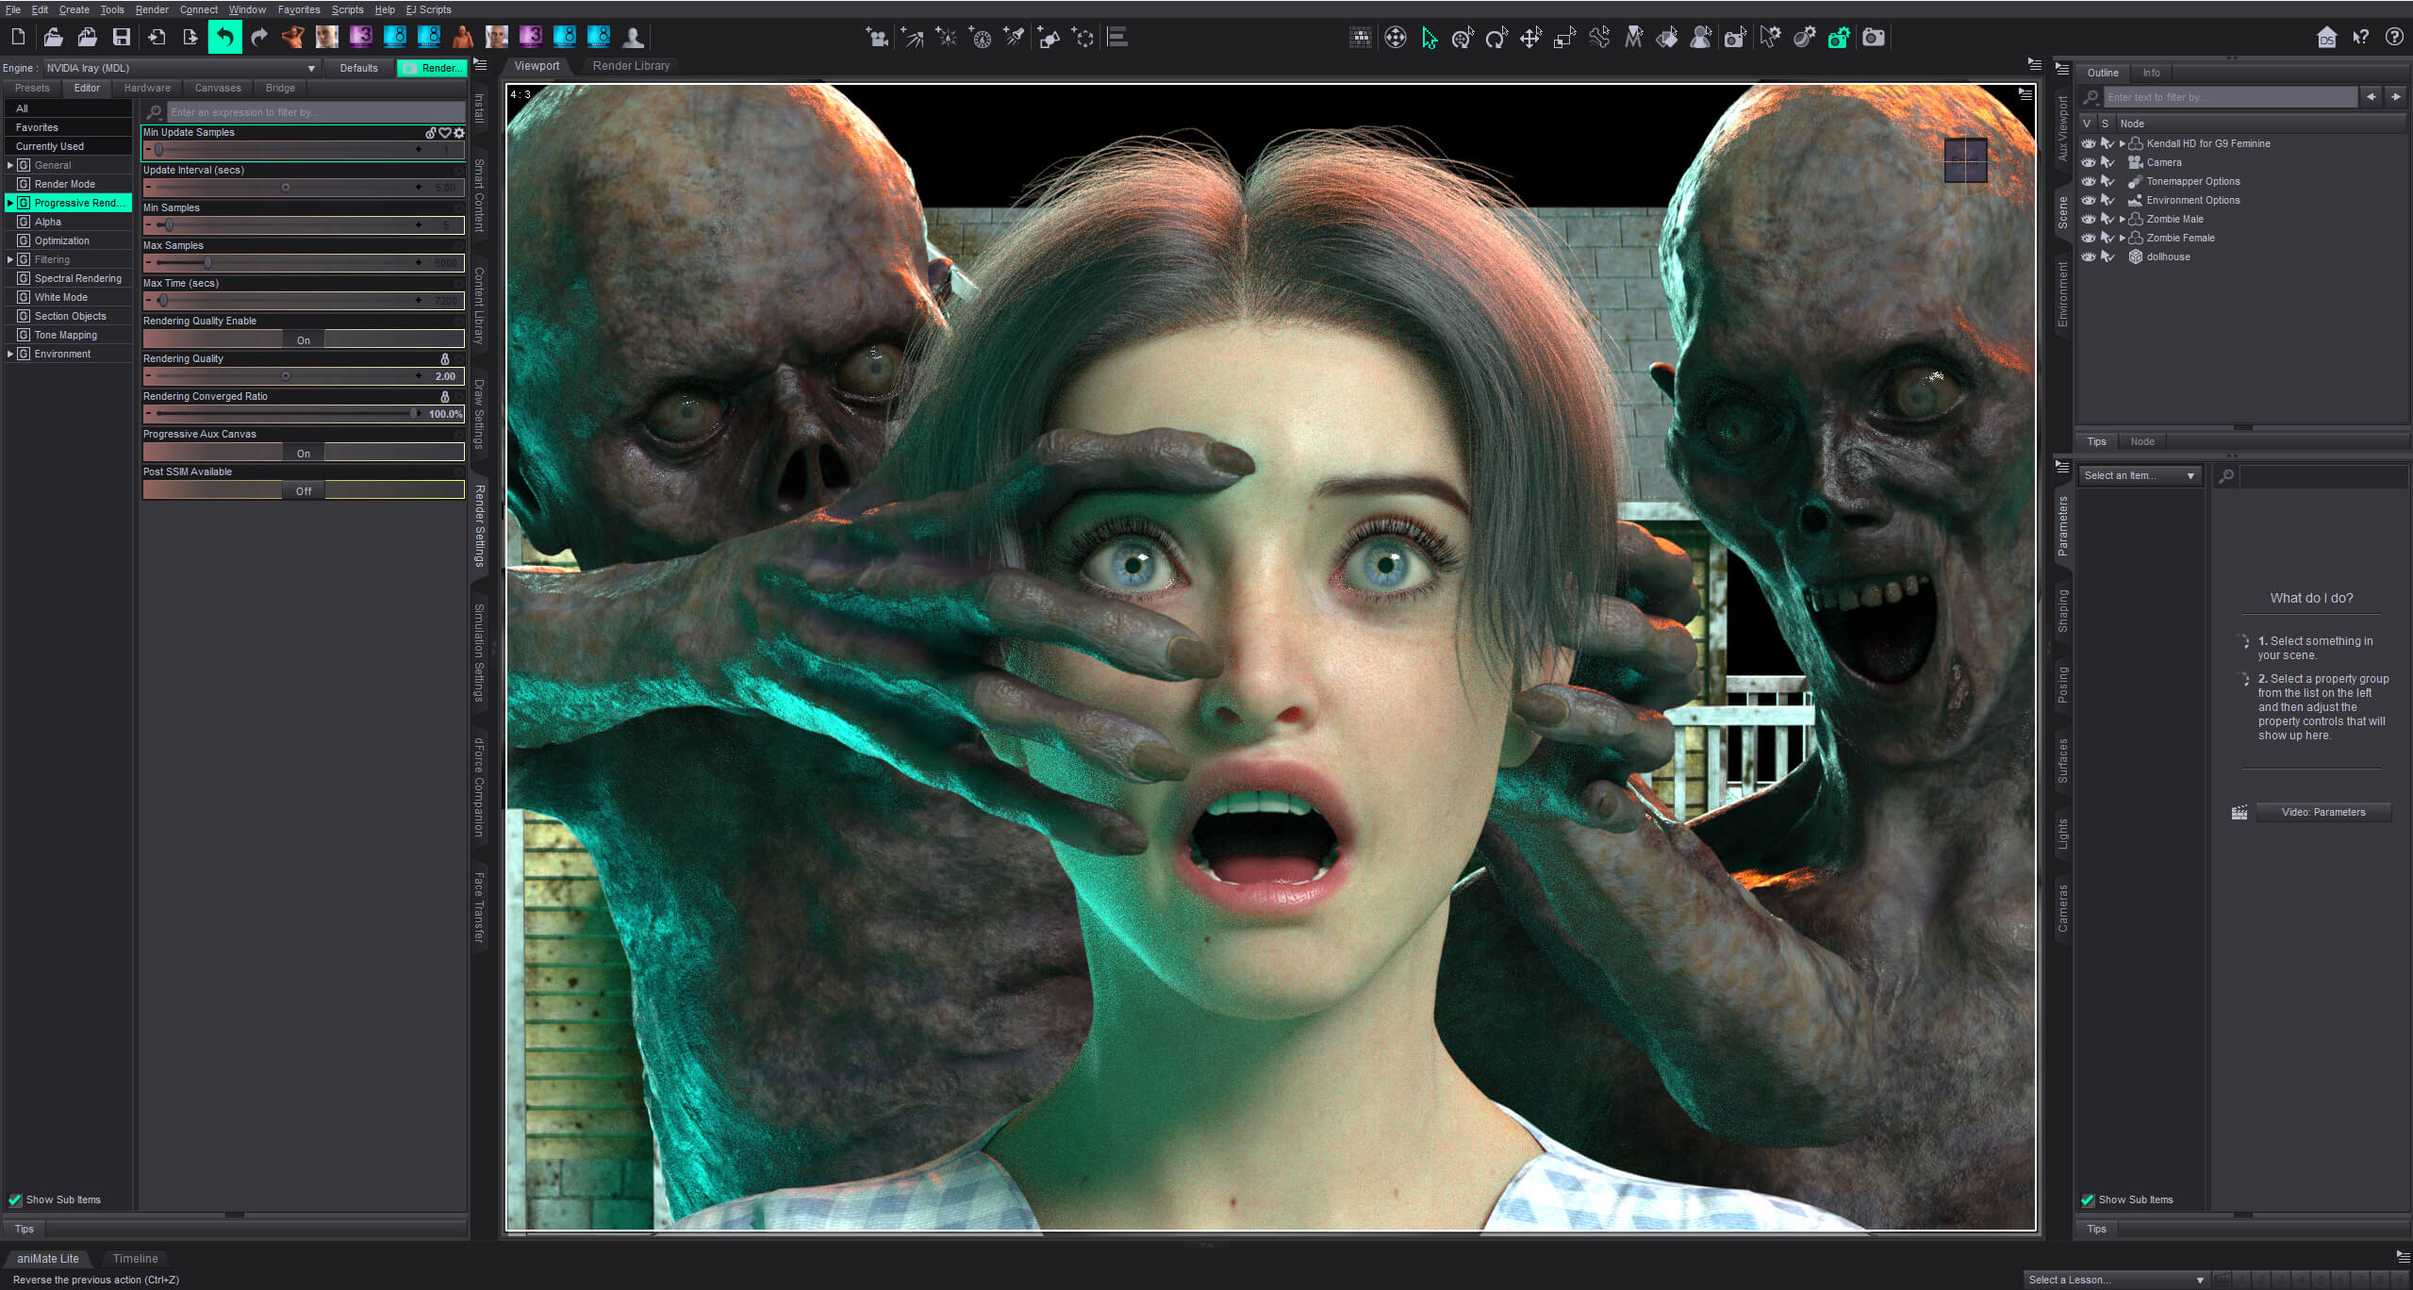Click the New File icon
Image resolution: width=2413 pixels, height=1290 pixels.
(x=18, y=37)
